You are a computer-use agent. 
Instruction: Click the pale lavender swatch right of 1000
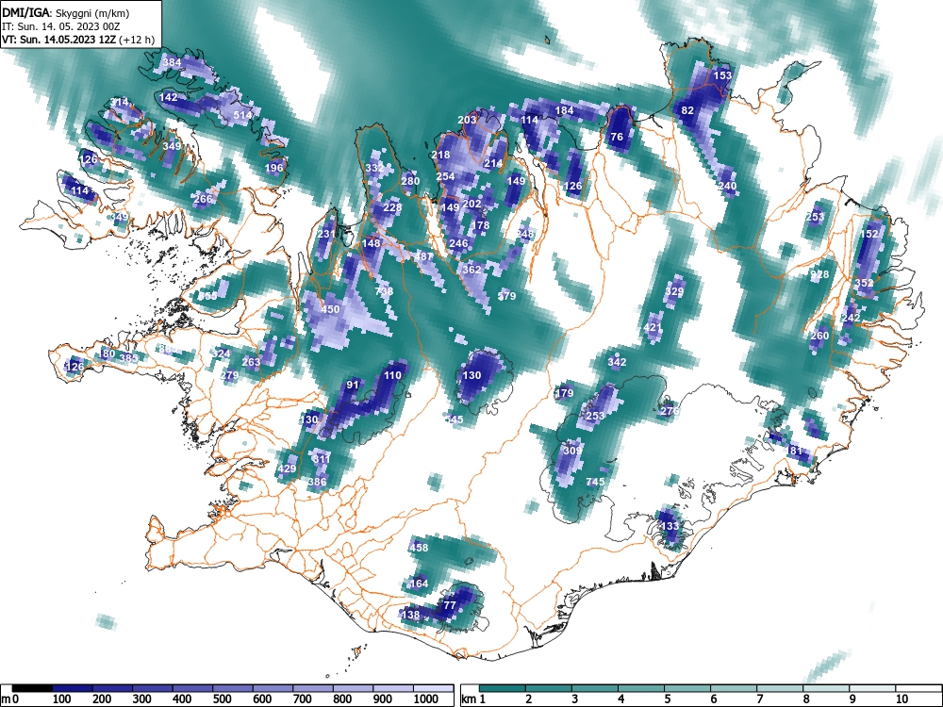click(433, 688)
